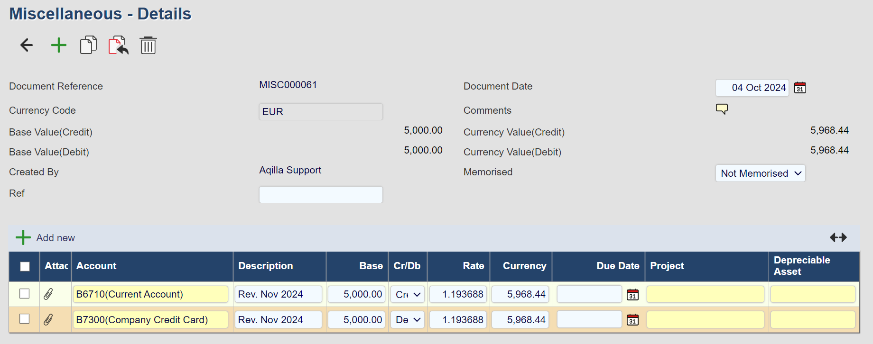Click the green plus add document icon
Viewport: 873px width, 344px height.
coord(58,45)
